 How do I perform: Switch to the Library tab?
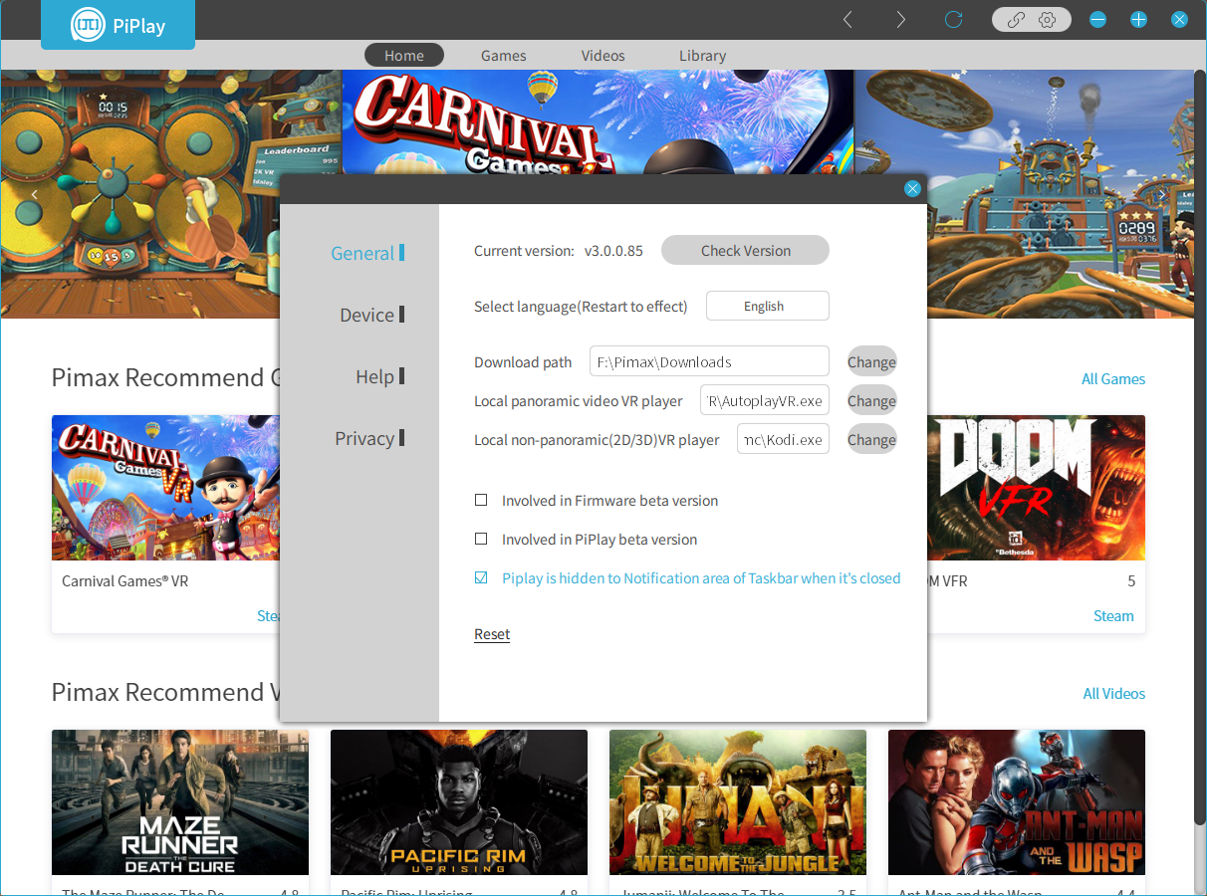[703, 56]
